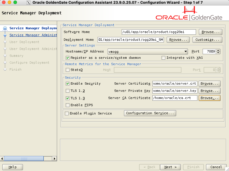Open the Hostname/IP Address dropdown

pyautogui.click(x=186, y=52)
